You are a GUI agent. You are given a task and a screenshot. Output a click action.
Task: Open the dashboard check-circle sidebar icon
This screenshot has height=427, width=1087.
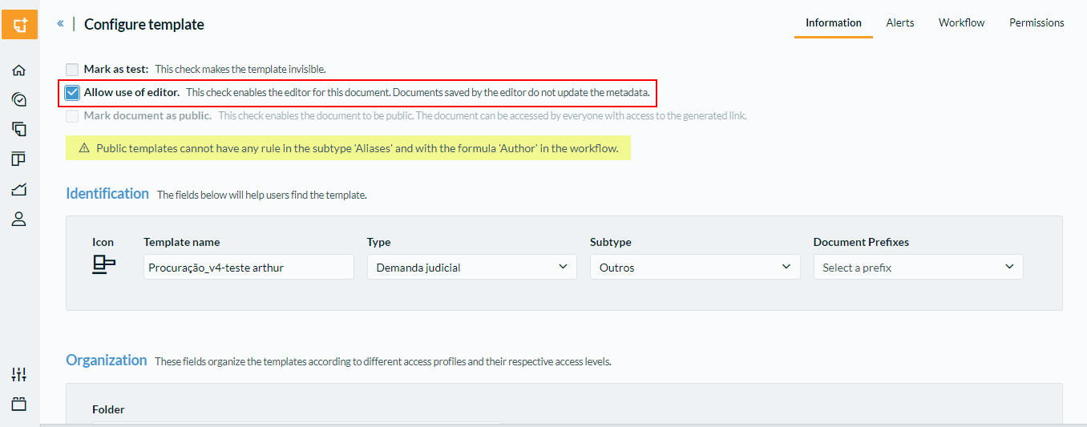tap(19, 99)
